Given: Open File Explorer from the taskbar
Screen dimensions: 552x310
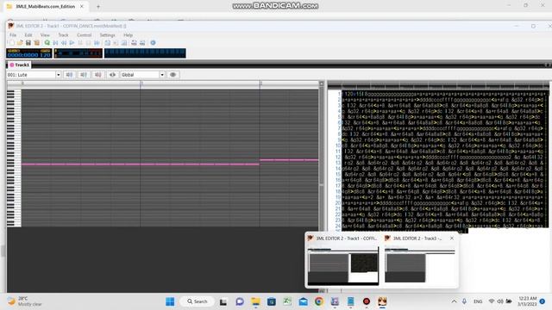Looking at the screenshot, I should (255, 301).
